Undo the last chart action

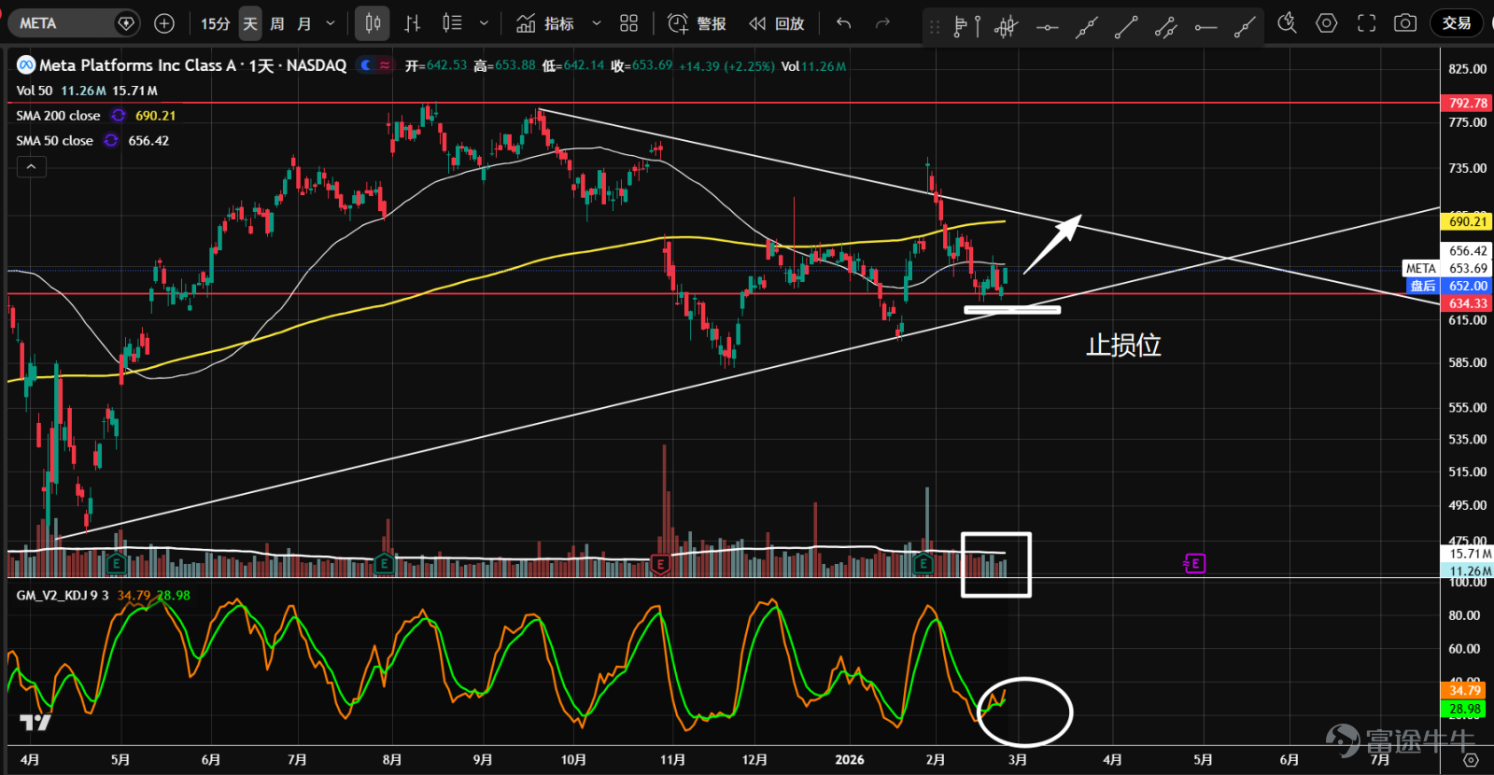(844, 23)
